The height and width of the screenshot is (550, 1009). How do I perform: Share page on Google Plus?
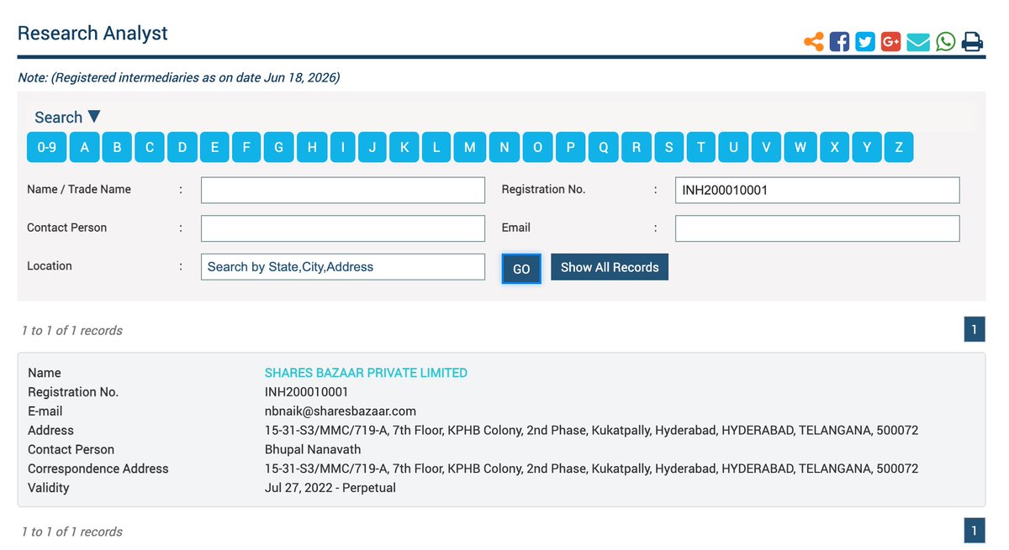[x=891, y=41]
